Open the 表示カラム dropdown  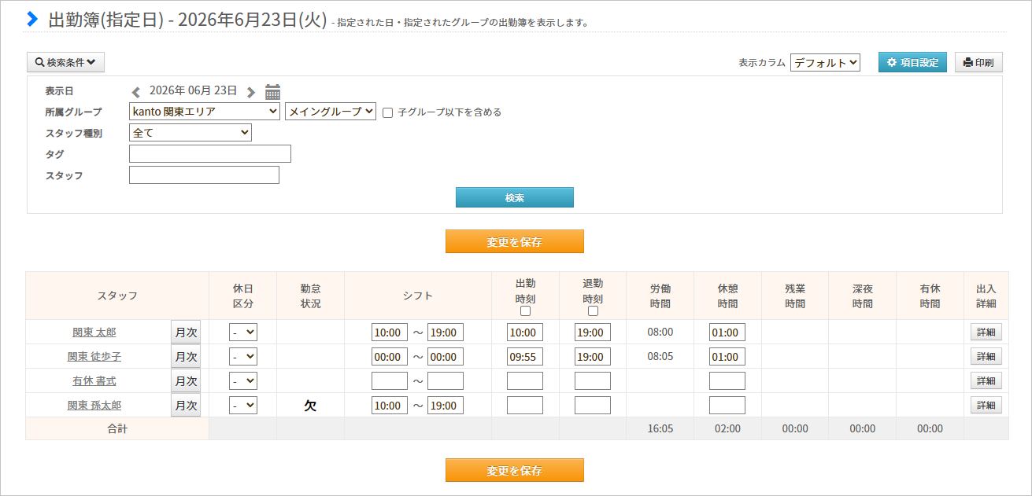click(825, 63)
